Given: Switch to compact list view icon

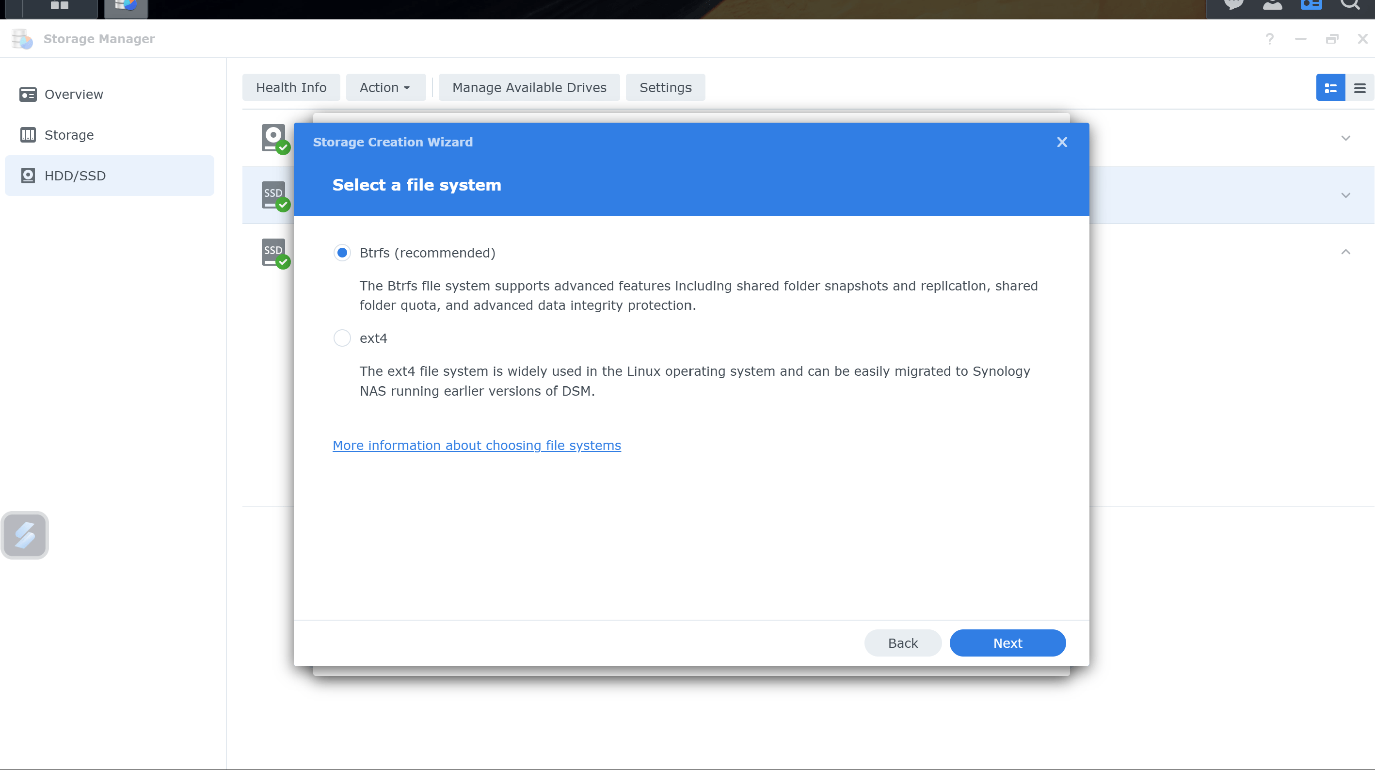Looking at the screenshot, I should [1359, 88].
